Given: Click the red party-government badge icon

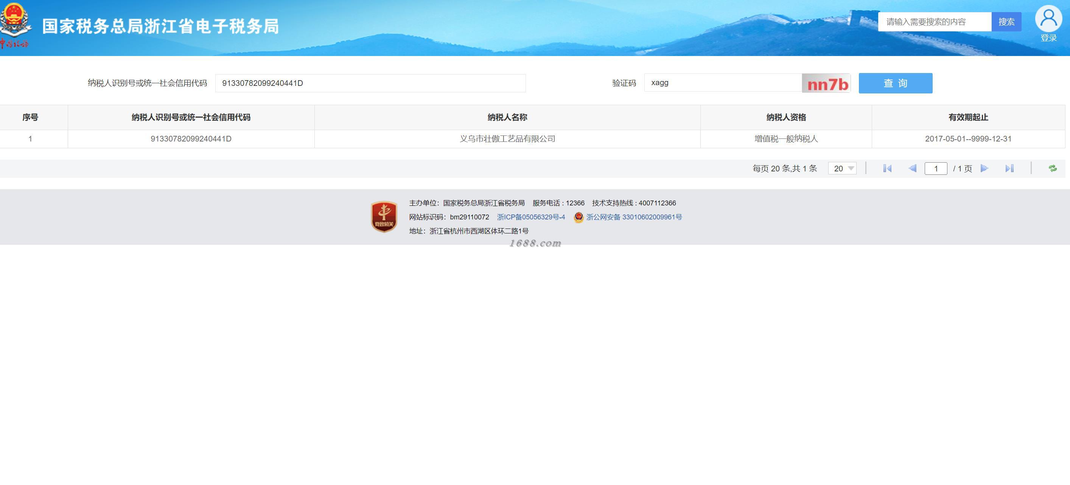Looking at the screenshot, I should (384, 217).
